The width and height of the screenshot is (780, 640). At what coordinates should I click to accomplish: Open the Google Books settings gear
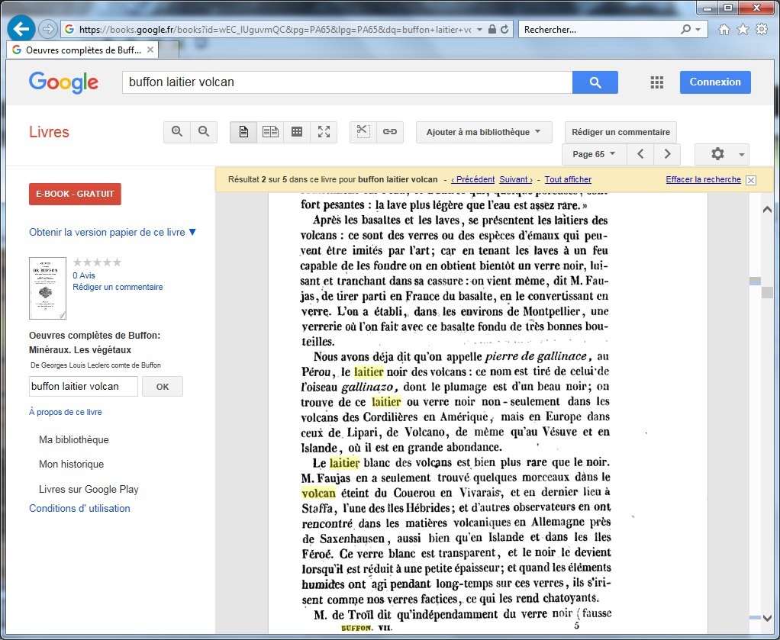coord(722,154)
